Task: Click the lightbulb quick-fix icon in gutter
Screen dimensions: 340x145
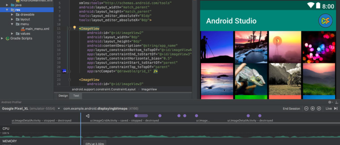Action: [74, 28]
